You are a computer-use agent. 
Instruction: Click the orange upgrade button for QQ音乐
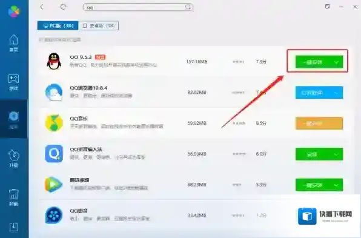click(319, 124)
